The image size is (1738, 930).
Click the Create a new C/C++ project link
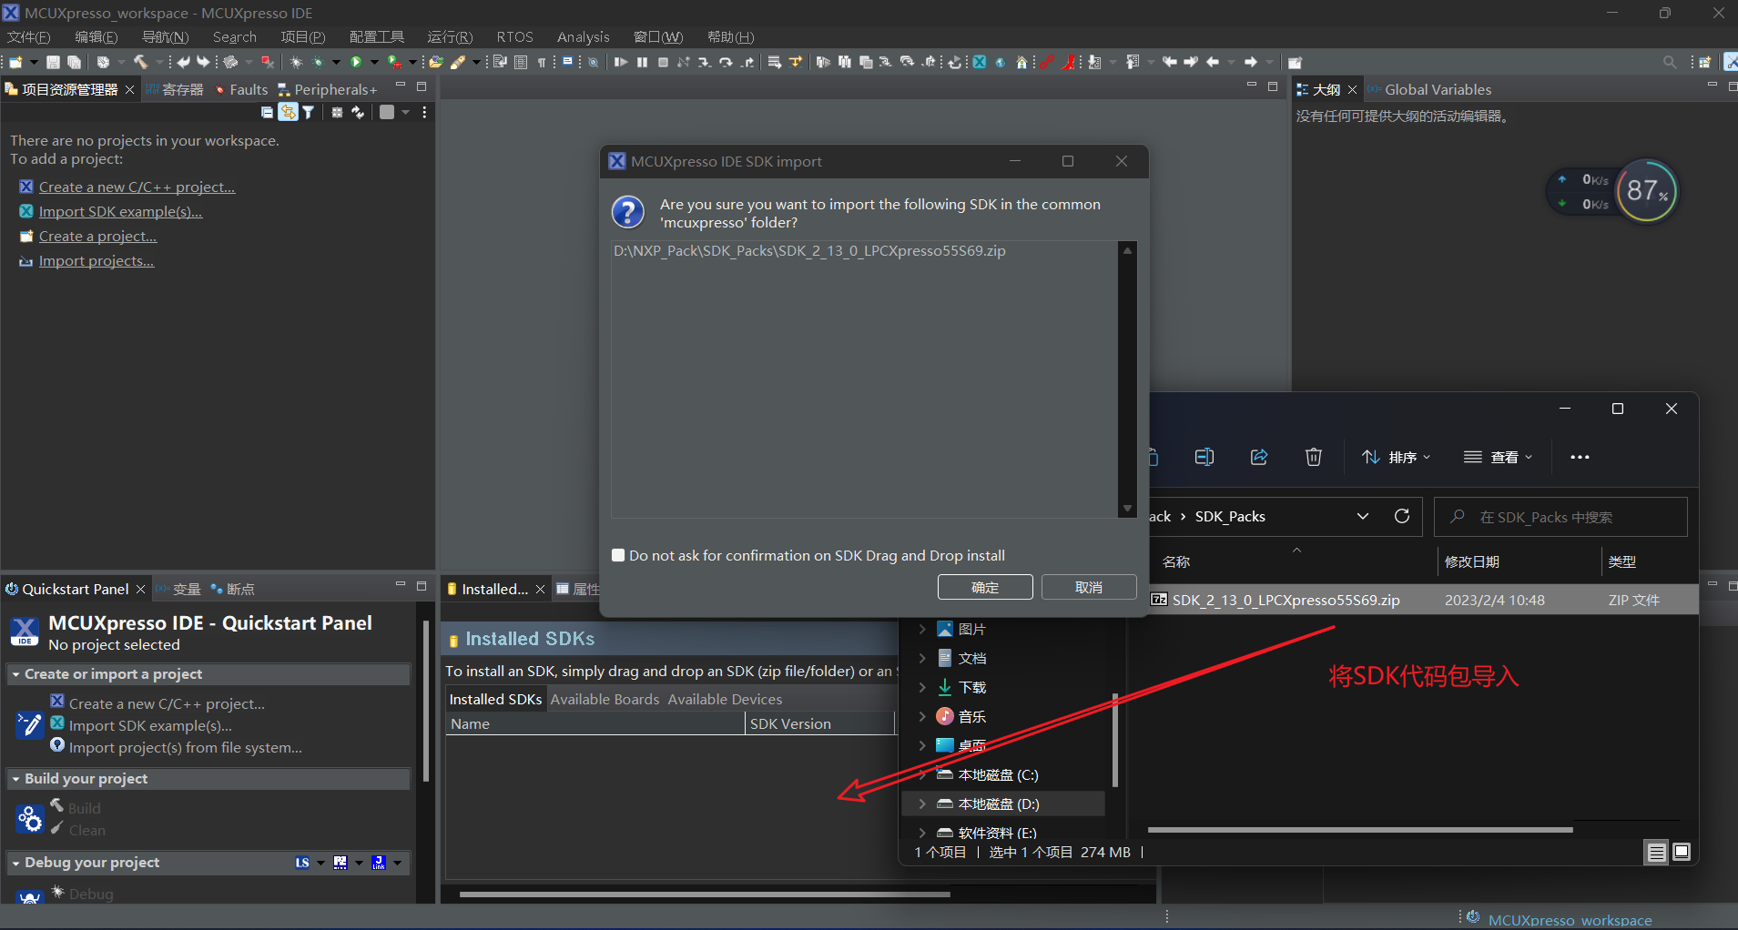point(137,187)
